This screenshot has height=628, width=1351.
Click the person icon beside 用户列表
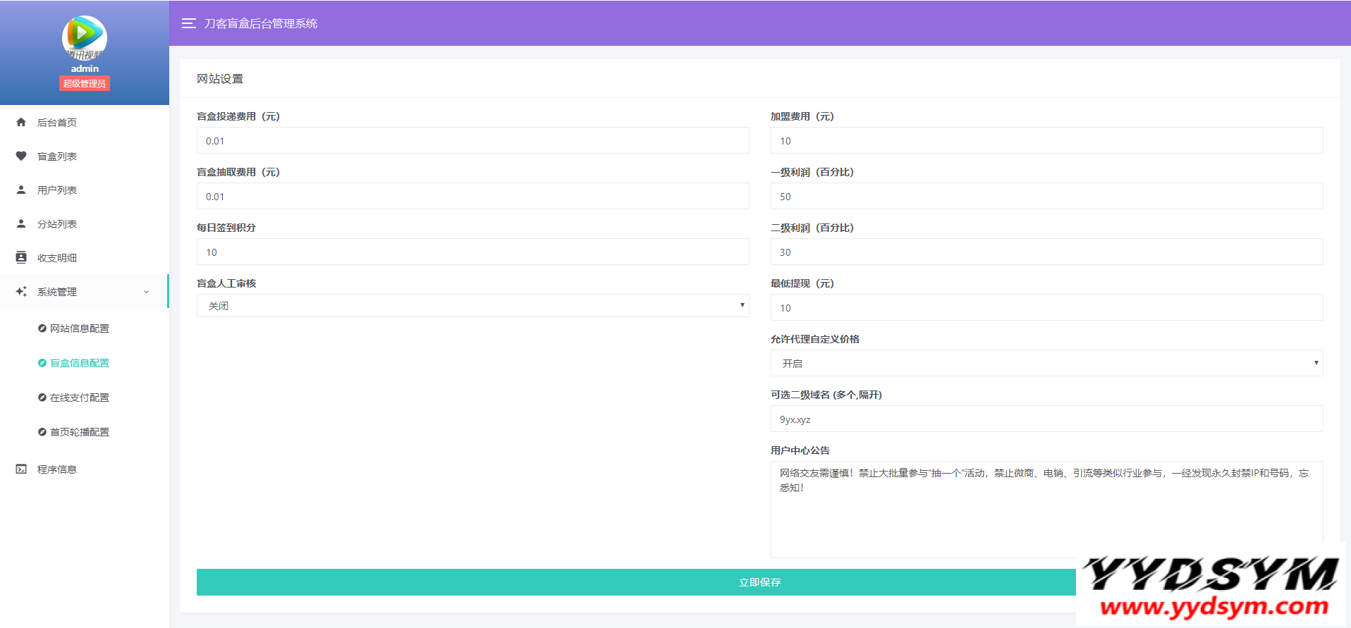21,190
